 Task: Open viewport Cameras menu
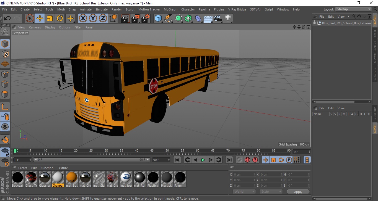(35, 27)
